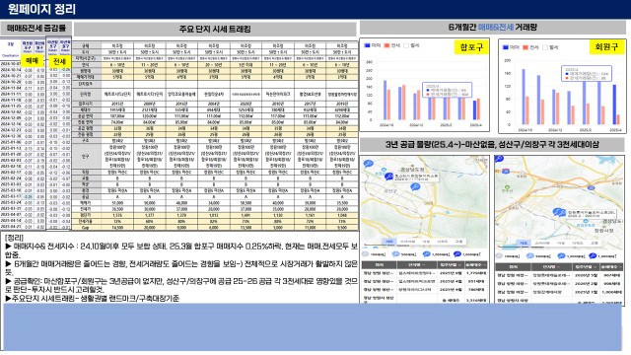
Task: Click the medium blue third legend bubble under left map
Action: tap(426, 254)
